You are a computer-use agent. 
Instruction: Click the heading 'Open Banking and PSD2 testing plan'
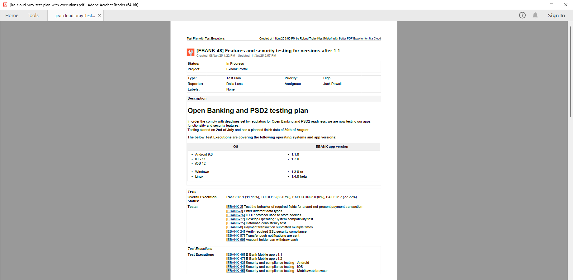(248, 111)
